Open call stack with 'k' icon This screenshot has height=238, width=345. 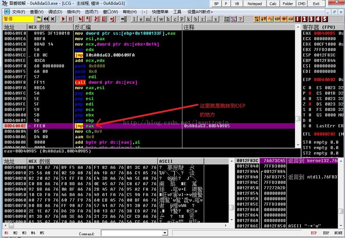coord(188,19)
